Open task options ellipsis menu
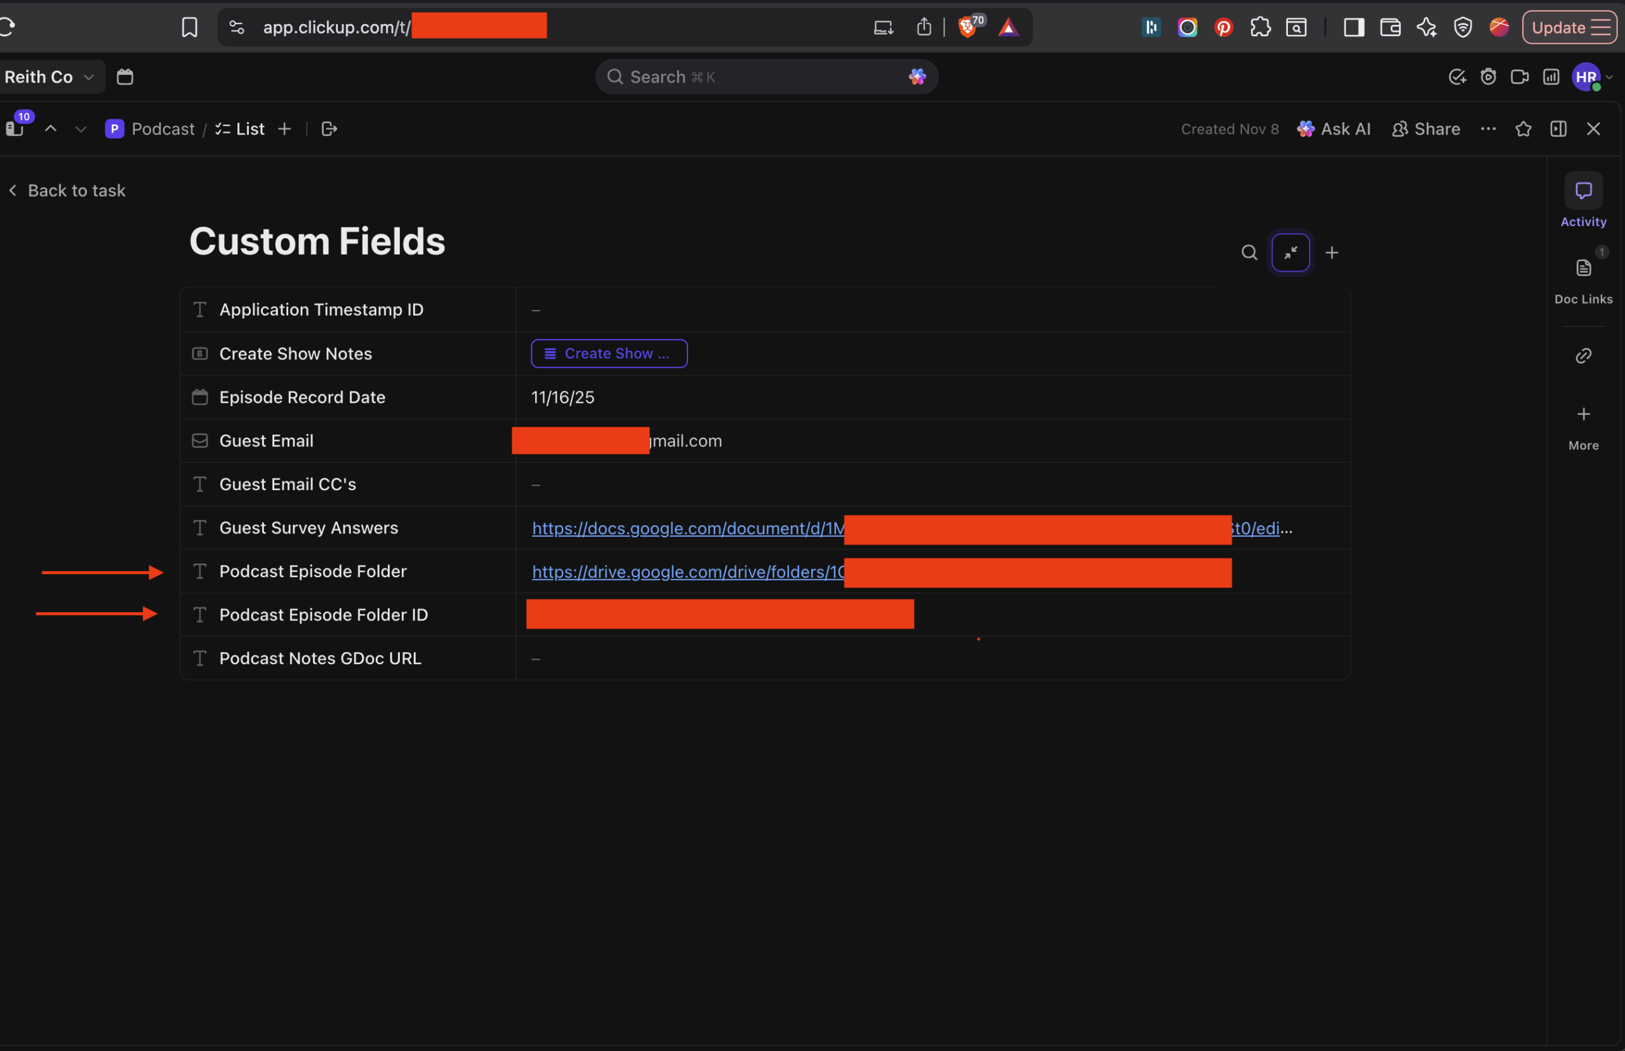Screen dimensions: 1625x1051 [1488, 129]
